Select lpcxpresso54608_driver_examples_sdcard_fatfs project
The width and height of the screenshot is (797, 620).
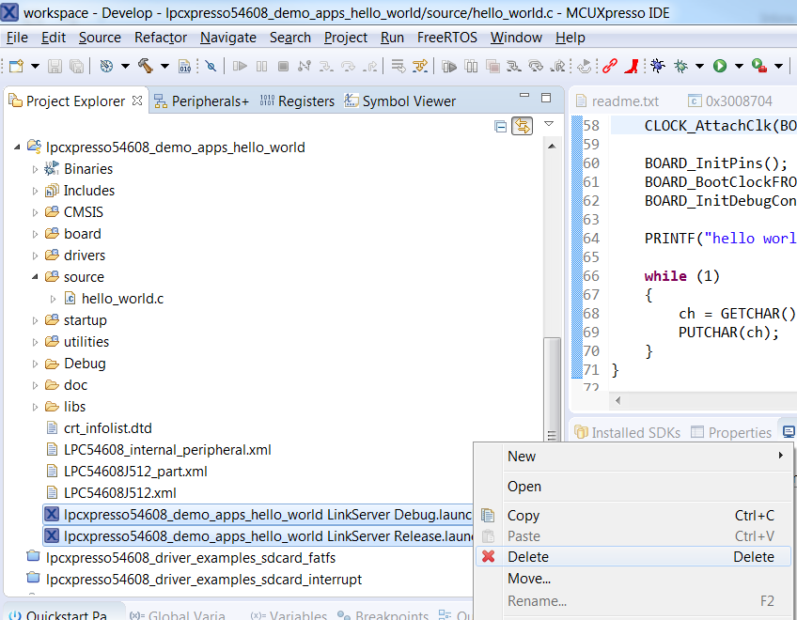point(191,558)
